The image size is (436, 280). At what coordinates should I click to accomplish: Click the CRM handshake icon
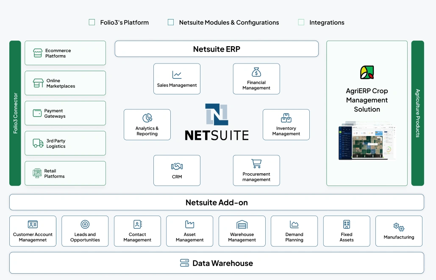[x=177, y=166]
